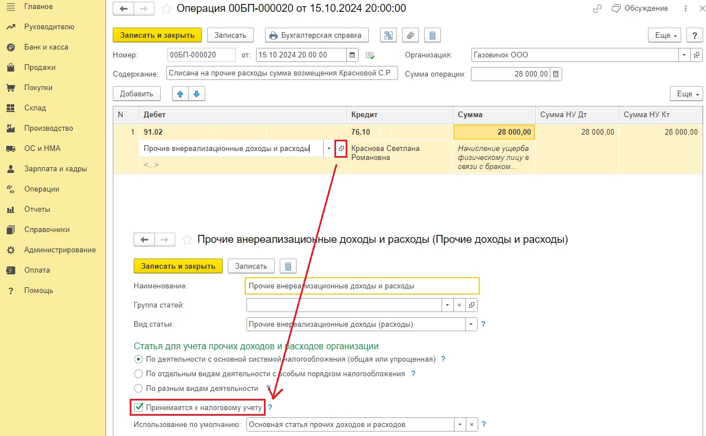Select radio По отдельным видам деятельности

(139, 373)
